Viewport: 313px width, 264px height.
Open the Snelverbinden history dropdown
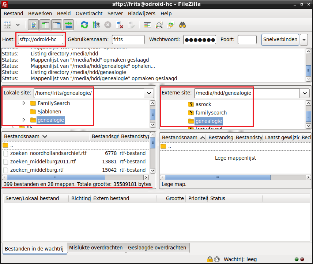pyautogui.click(x=304, y=40)
